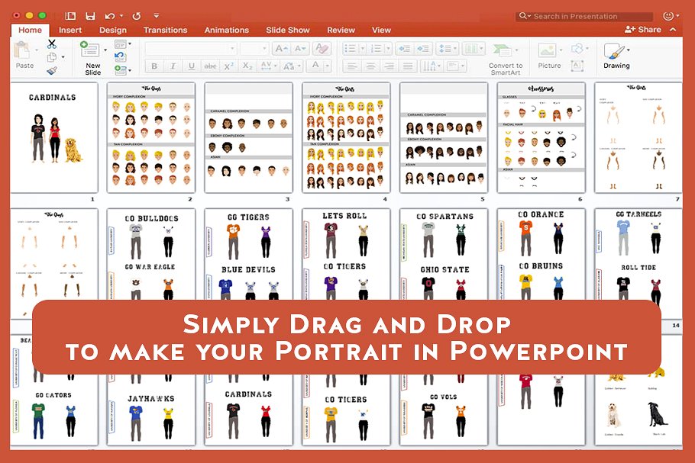This screenshot has height=463, width=695.
Task: Click the Cut scissors icon
Action: point(52,44)
